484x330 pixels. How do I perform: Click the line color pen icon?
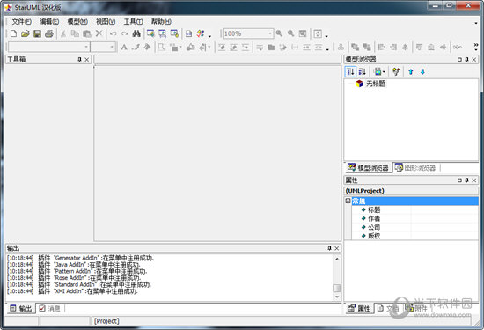[136, 48]
